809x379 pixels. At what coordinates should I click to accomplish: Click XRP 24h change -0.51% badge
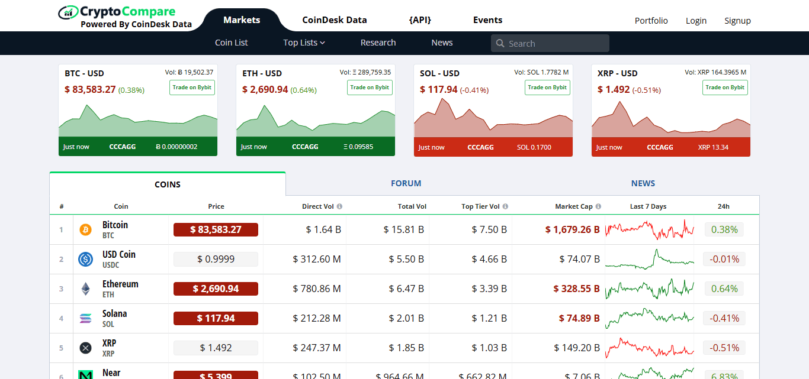pos(724,348)
